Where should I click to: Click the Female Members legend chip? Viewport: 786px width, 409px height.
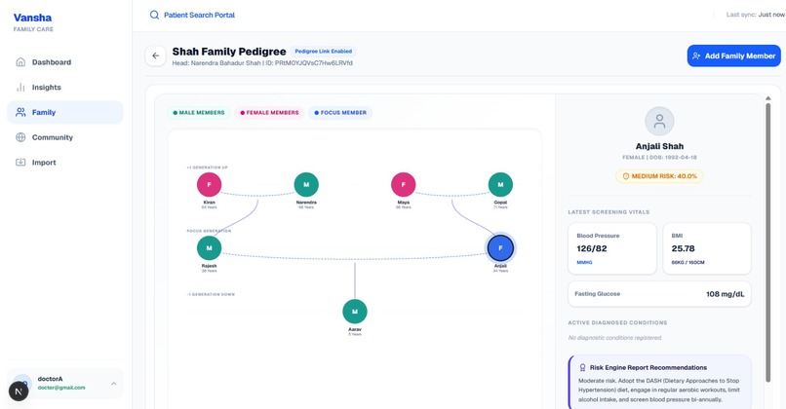click(269, 113)
